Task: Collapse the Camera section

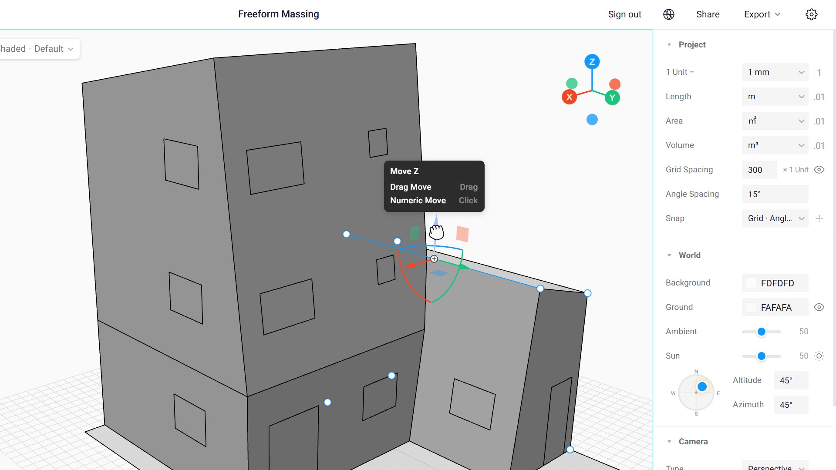Action: click(669, 442)
